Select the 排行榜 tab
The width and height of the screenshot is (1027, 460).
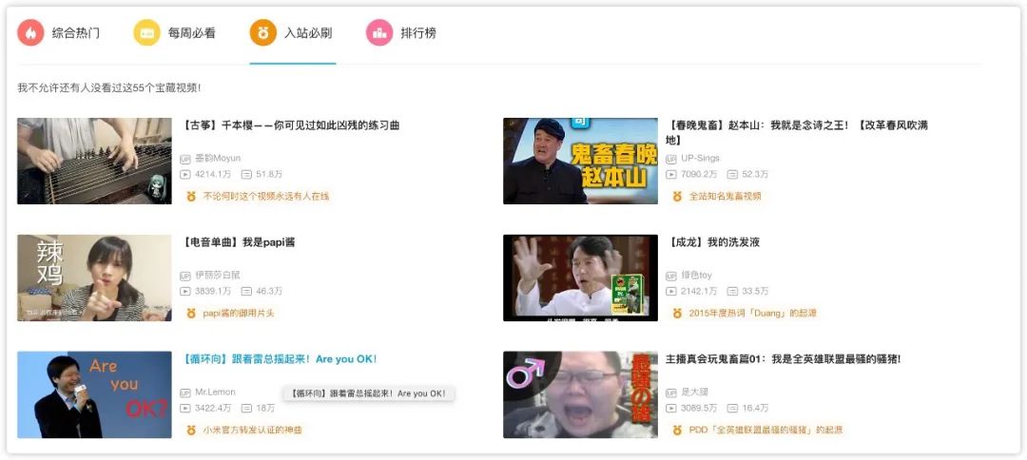click(417, 33)
